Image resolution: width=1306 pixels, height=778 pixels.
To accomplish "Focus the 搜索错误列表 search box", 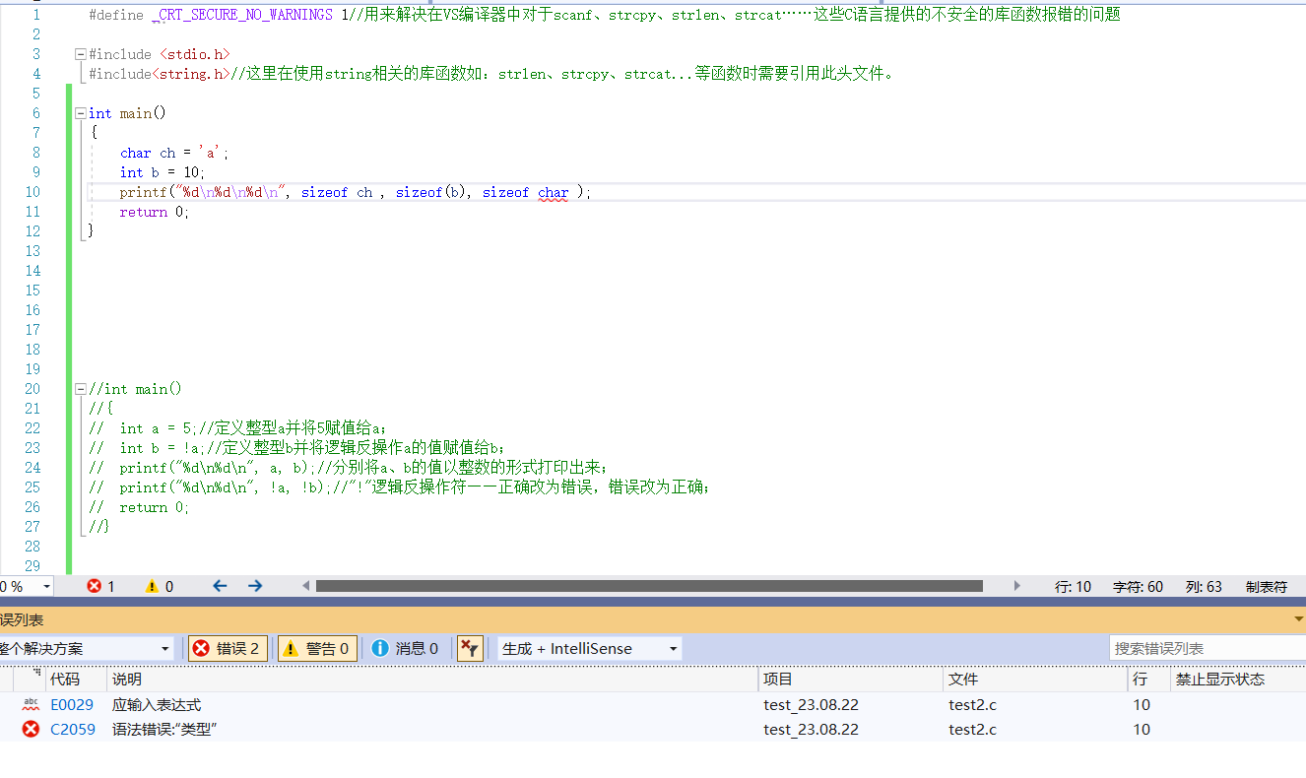I will click(1208, 648).
